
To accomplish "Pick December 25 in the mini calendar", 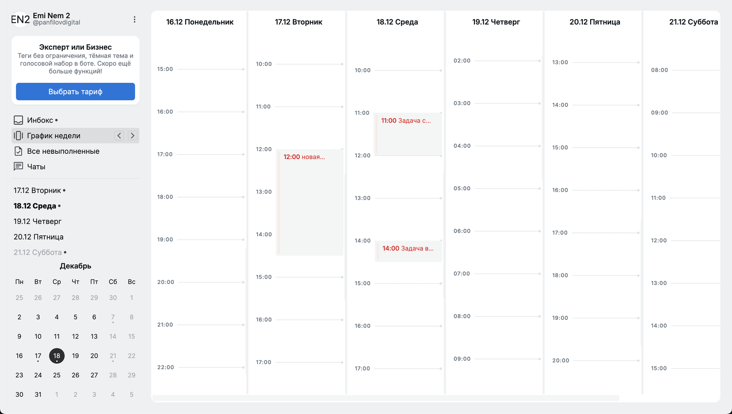I will point(57,375).
